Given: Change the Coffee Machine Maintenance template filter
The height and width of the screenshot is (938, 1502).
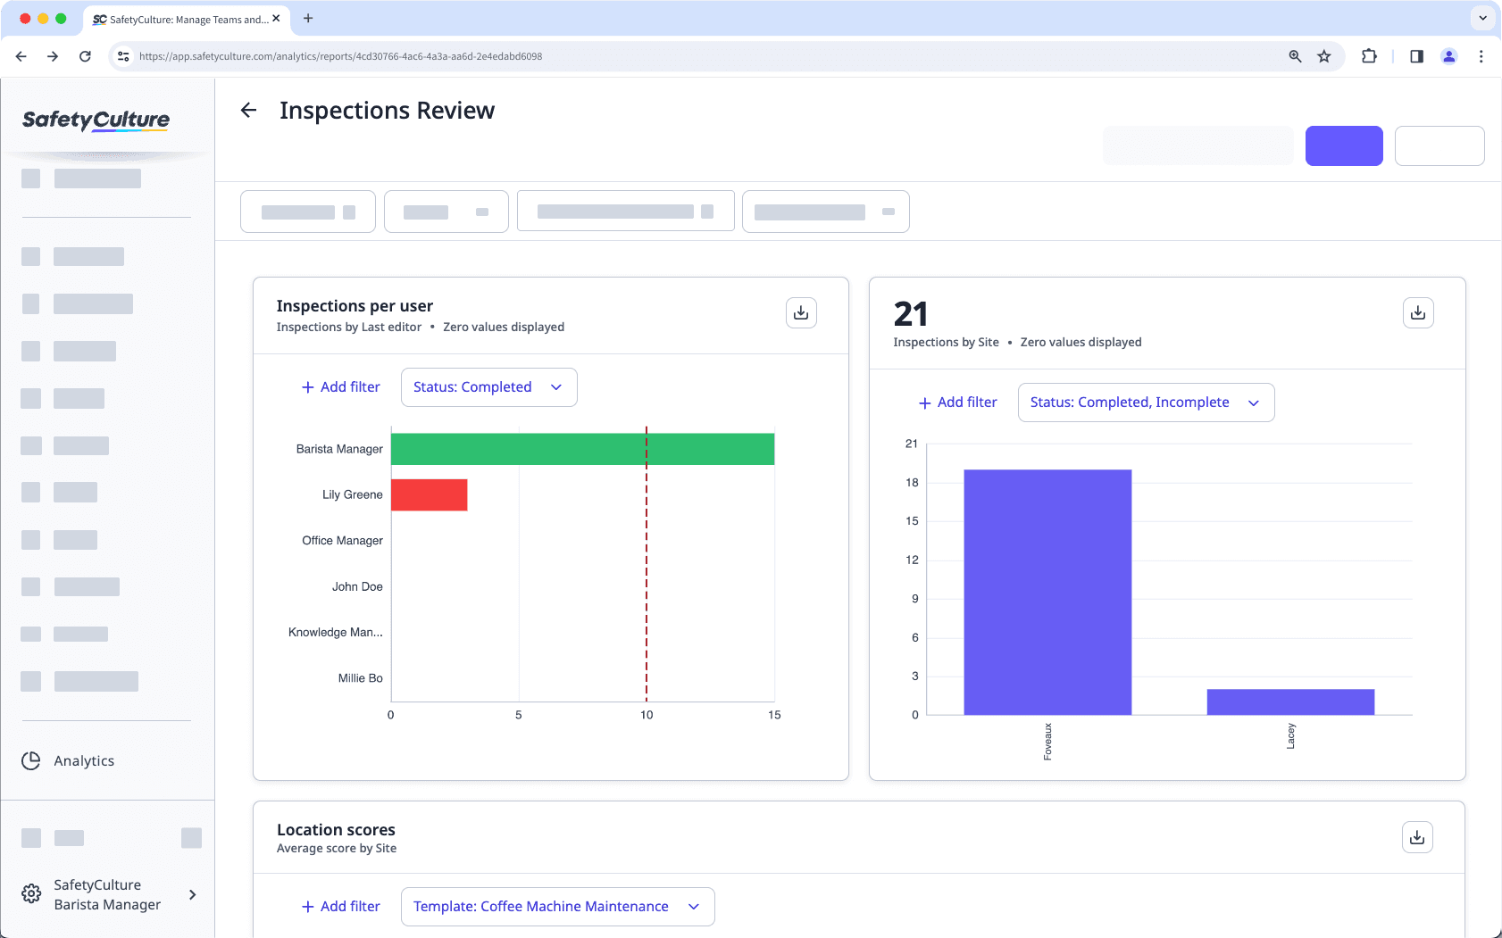Looking at the screenshot, I should [557, 906].
